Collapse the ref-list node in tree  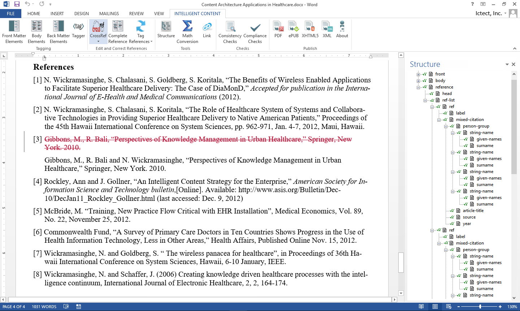click(x=425, y=100)
